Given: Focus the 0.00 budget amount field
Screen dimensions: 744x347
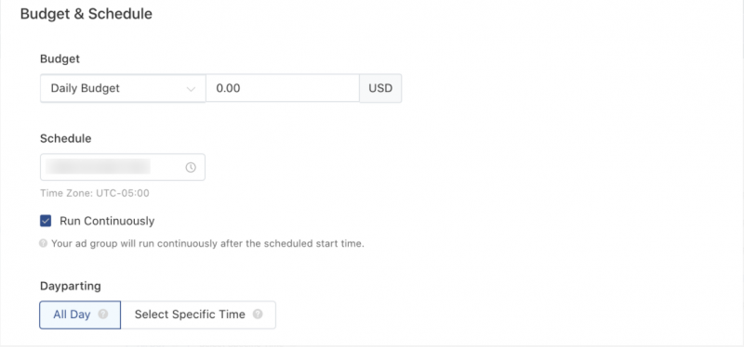Looking at the screenshot, I should tap(283, 88).
